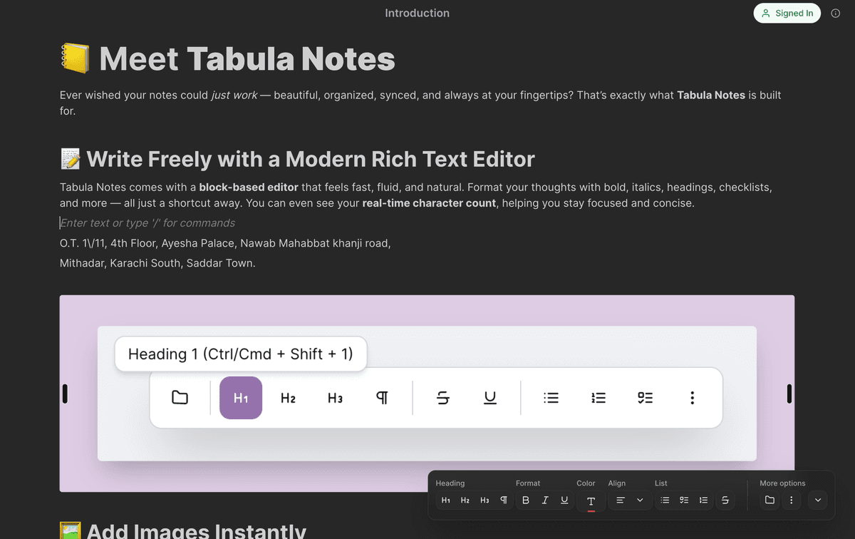Click the checklist icon in the List group
Image resolution: width=855 pixels, height=539 pixels.
click(x=683, y=500)
